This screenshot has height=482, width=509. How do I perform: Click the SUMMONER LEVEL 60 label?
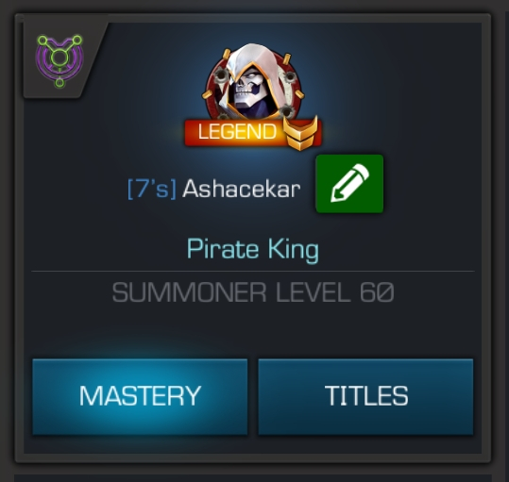tap(253, 292)
